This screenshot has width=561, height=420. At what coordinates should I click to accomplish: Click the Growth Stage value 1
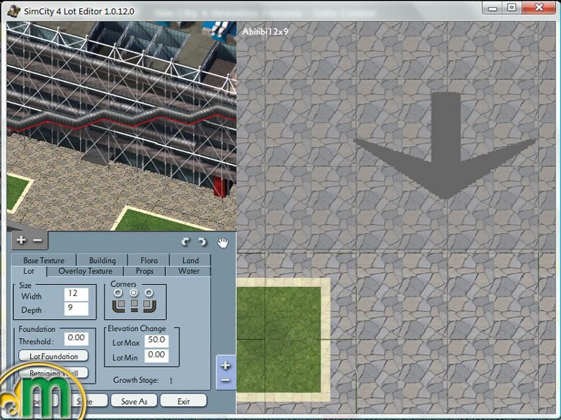170,381
